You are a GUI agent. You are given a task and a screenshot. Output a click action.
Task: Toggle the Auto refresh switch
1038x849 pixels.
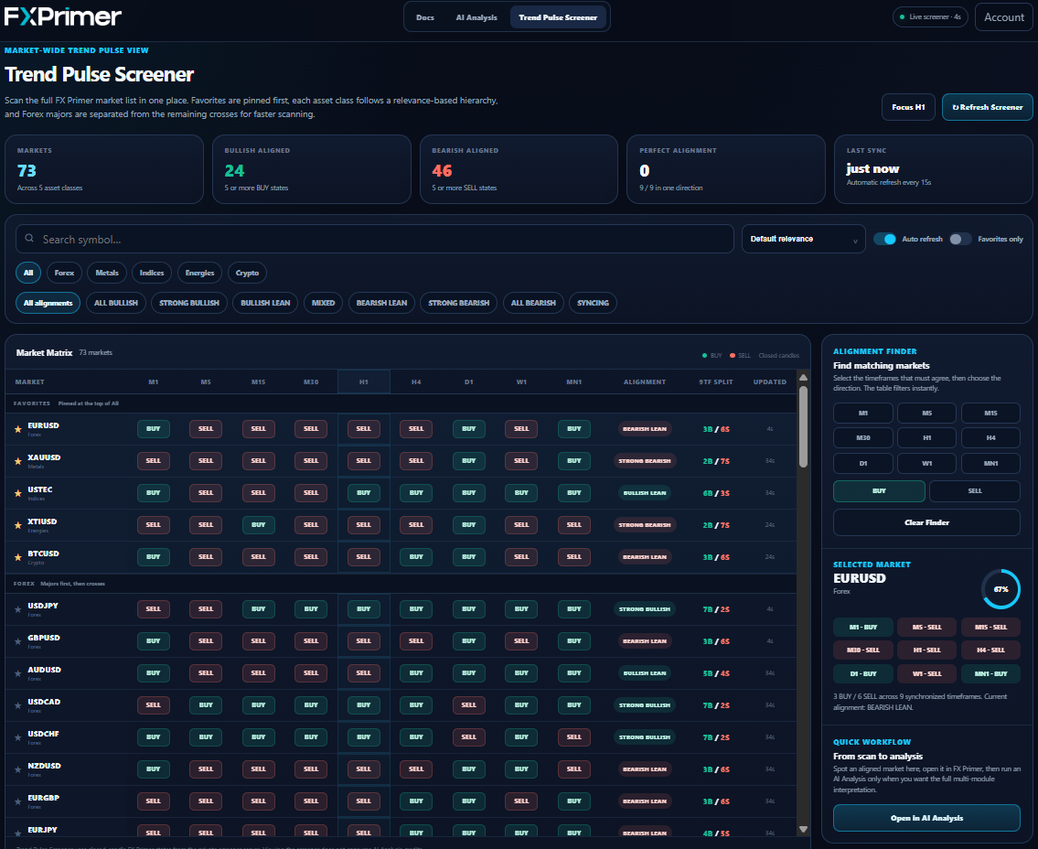[x=884, y=239]
